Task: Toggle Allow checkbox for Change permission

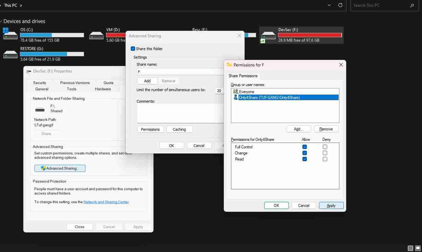Action: pyautogui.click(x=304, y=153)
